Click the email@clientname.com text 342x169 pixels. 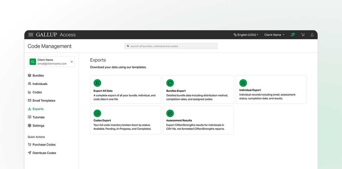click(52, 64)
